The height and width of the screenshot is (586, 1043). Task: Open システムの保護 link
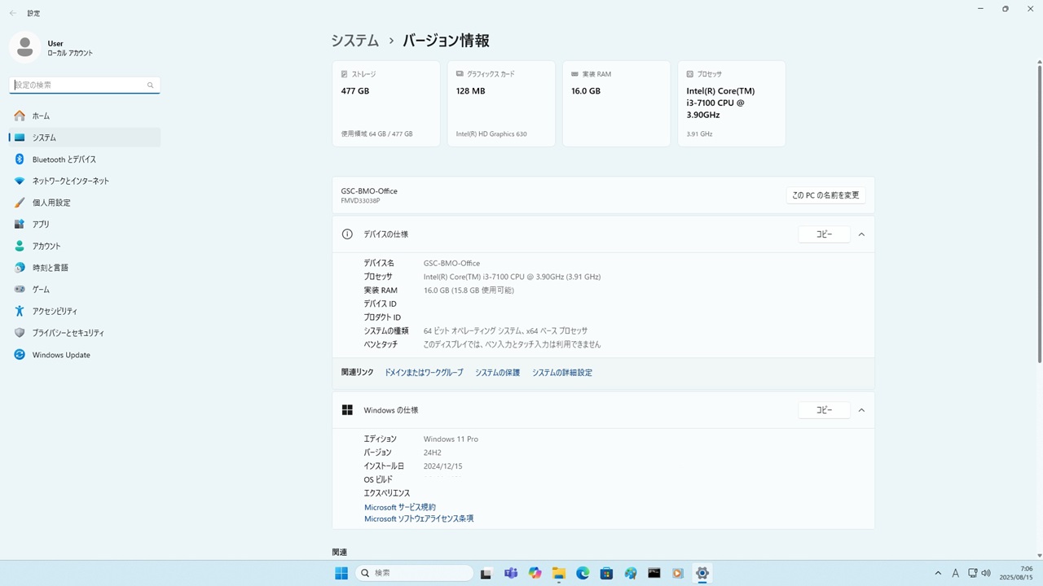tap(497, 373)
